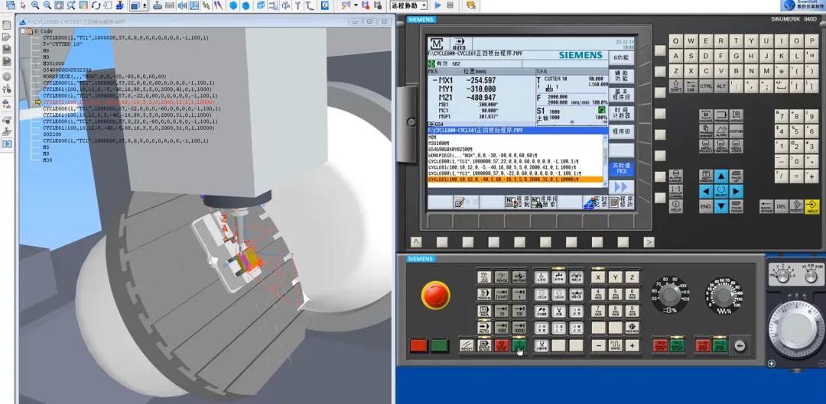Click the blue up arrow cursor key

click(721, 176)
